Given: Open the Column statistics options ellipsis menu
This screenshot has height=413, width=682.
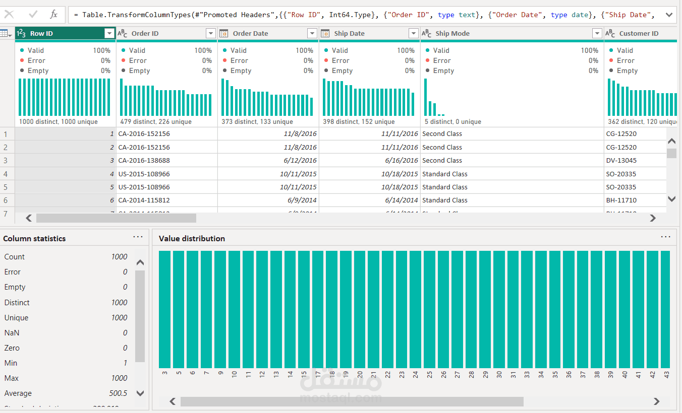Looking at the screenshot, I should 138,237.
